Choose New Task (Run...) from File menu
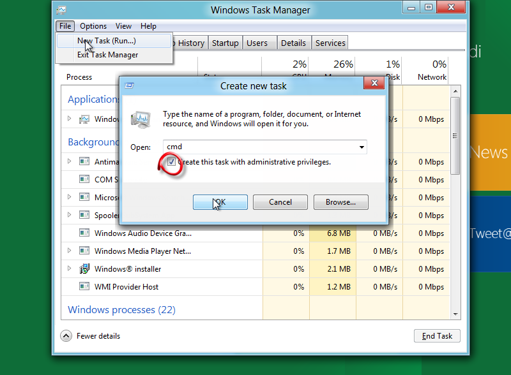 114,41
